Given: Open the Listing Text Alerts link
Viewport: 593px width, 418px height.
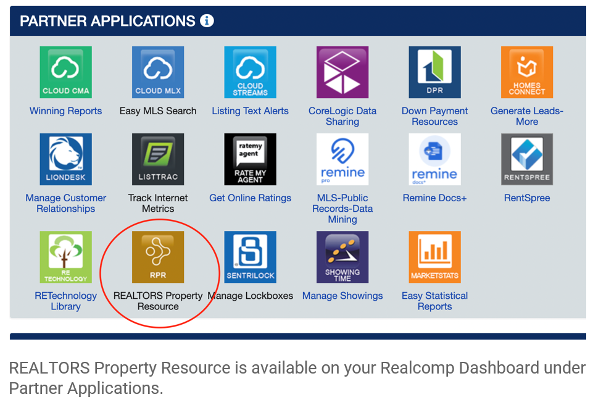Looking at the screenshot, I should click(x=251, y=111).
